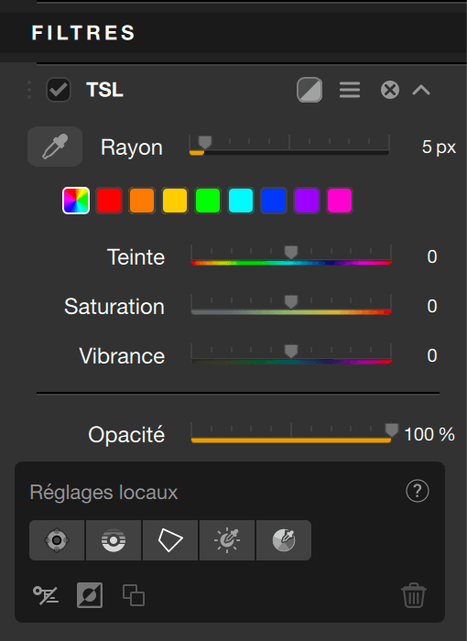Add a control point local adjustment

(x=57, y=540)
